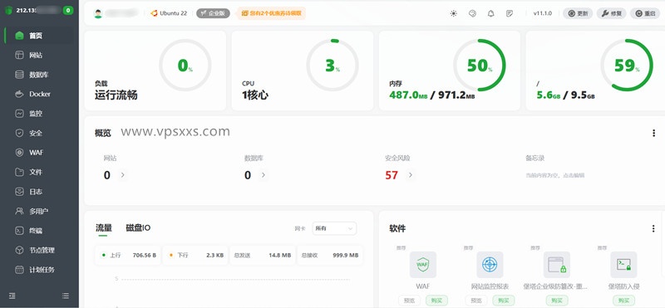665x308 pixels.
Task: Click 购买 under 堡塔防入侵
Action: (624, 301)
